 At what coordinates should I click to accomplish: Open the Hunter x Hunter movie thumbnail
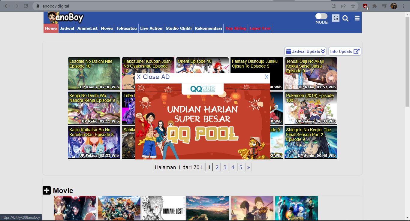click(296, 208)
